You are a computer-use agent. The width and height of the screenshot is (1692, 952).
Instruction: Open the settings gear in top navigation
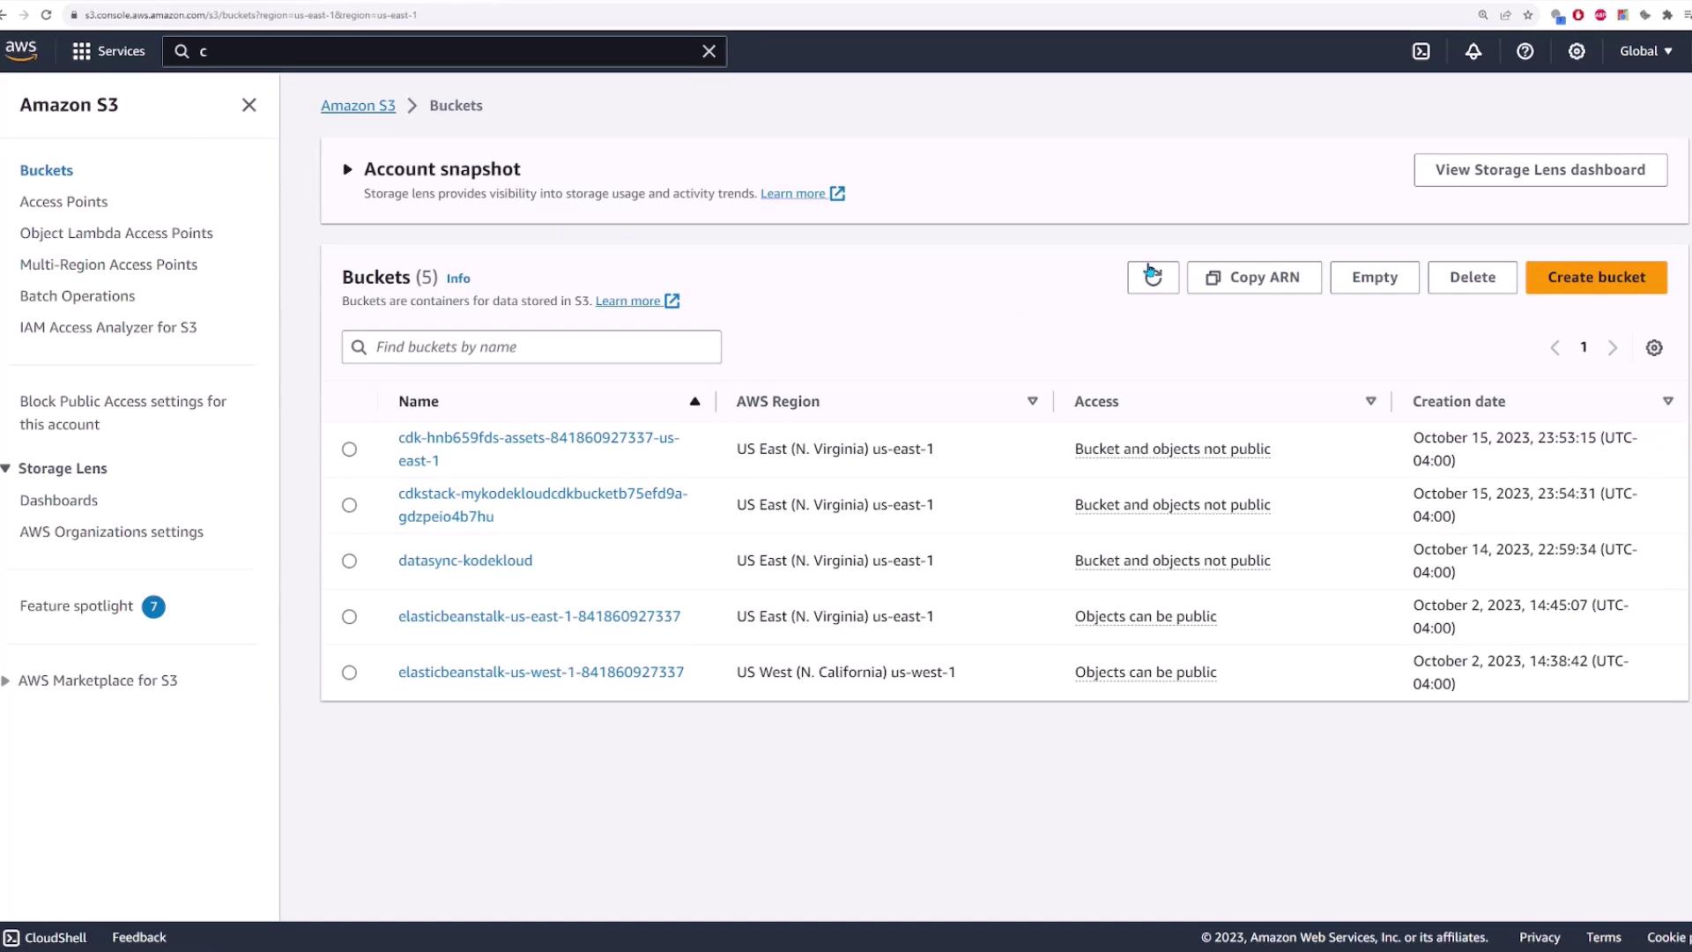[x=1577, y=51]
